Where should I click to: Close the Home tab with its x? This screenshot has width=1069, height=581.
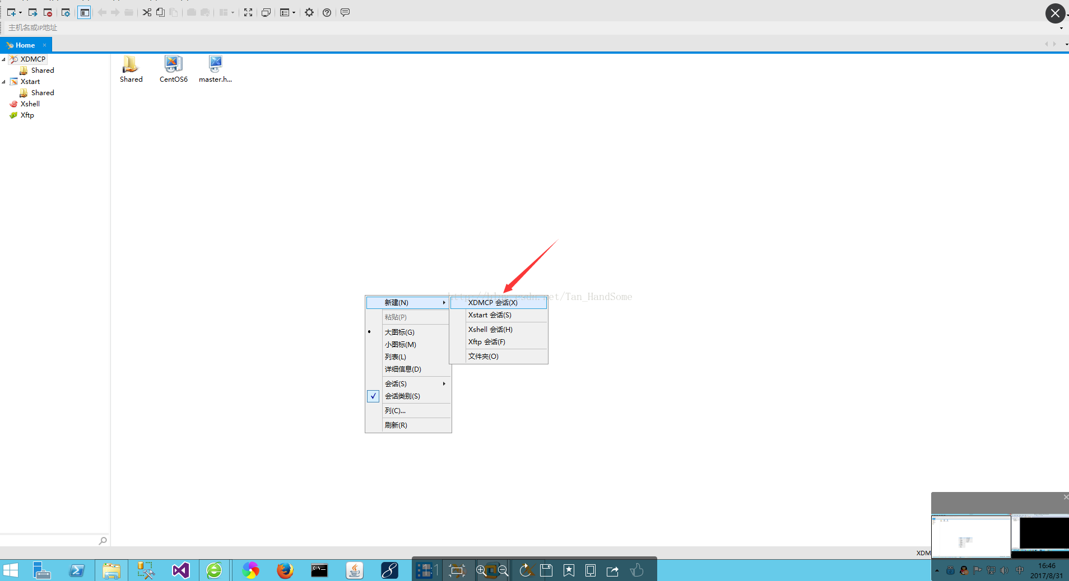click(45, 45)
